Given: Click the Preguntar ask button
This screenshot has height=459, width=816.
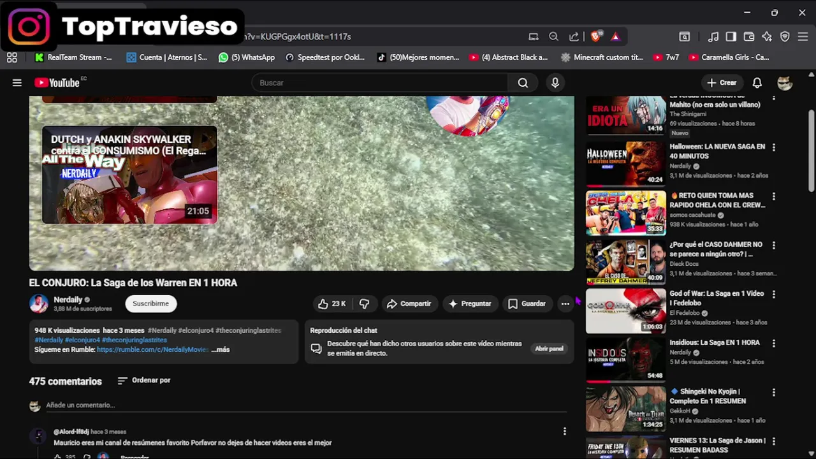Looking at the screenshot, I should pyautogui.click(x=470, y=304).
